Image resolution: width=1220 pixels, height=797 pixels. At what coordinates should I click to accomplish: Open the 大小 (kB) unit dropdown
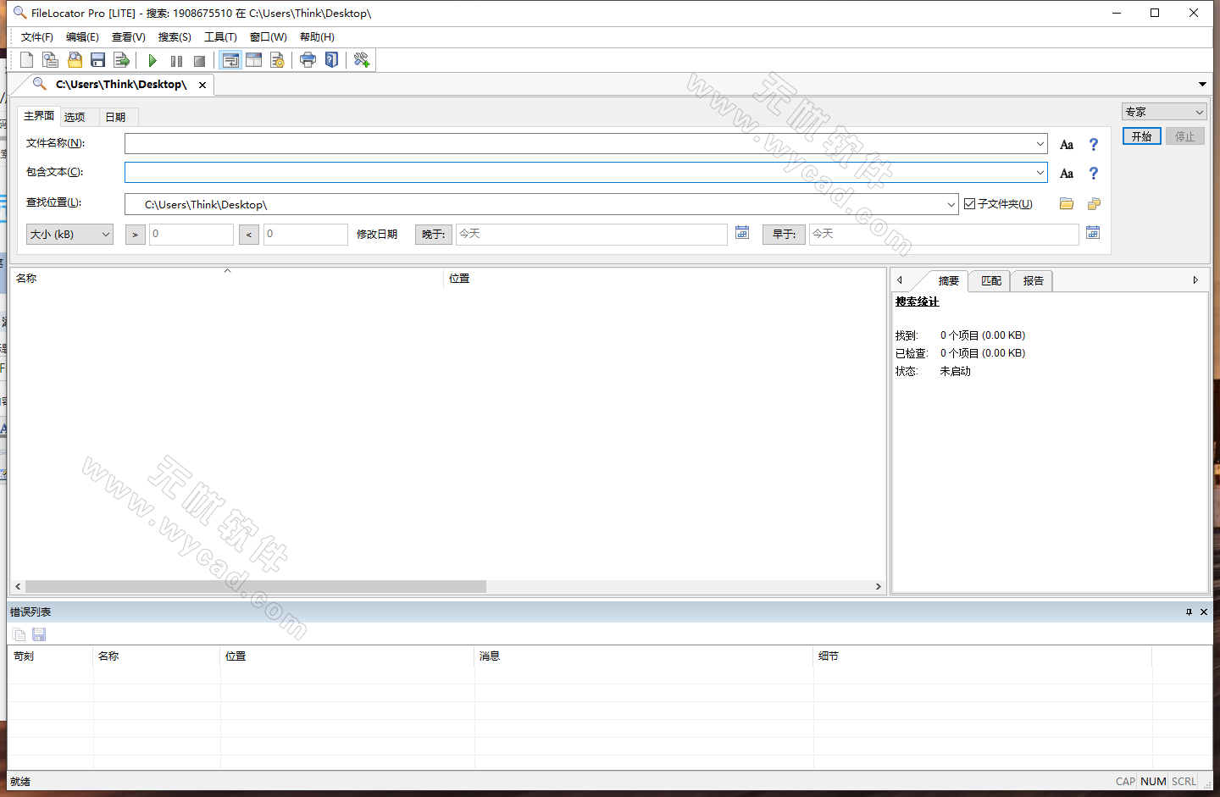pos(104,234)
